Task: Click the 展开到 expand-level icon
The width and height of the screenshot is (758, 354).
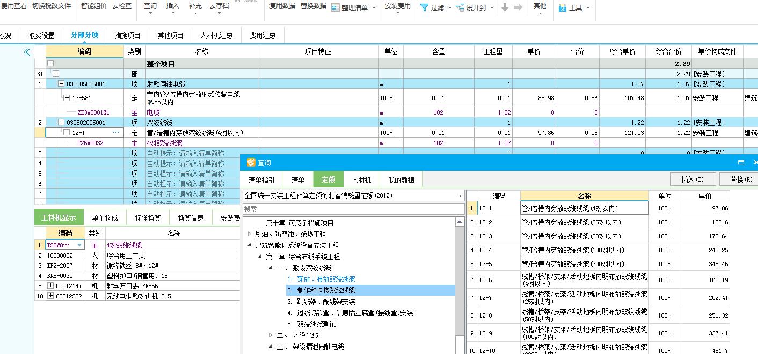Action: (x=460, y=8)
